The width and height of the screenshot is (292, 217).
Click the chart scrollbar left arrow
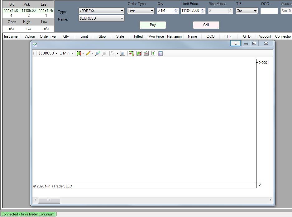point(35,200)
